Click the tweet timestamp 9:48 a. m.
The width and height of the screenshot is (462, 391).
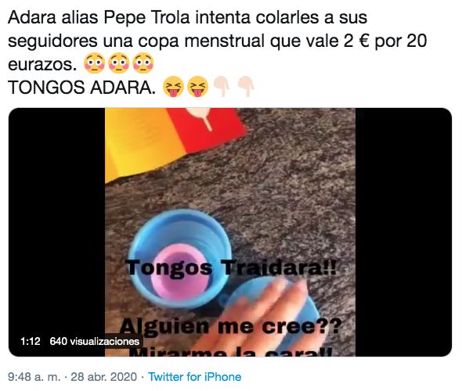coord(34,377)
